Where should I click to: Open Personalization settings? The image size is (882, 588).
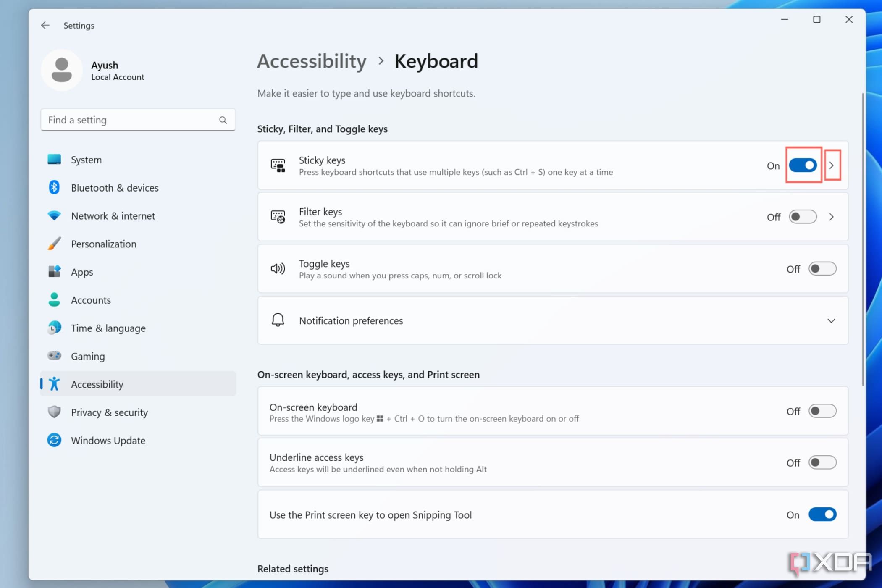coord(138,244)
